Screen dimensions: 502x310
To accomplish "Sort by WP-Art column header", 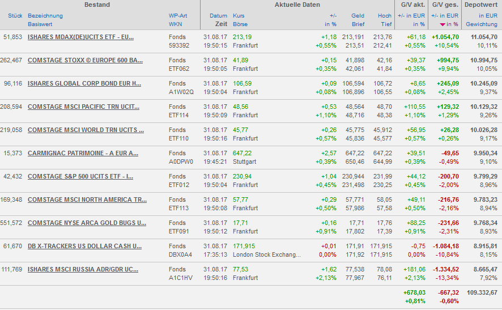I will point(177,16).
